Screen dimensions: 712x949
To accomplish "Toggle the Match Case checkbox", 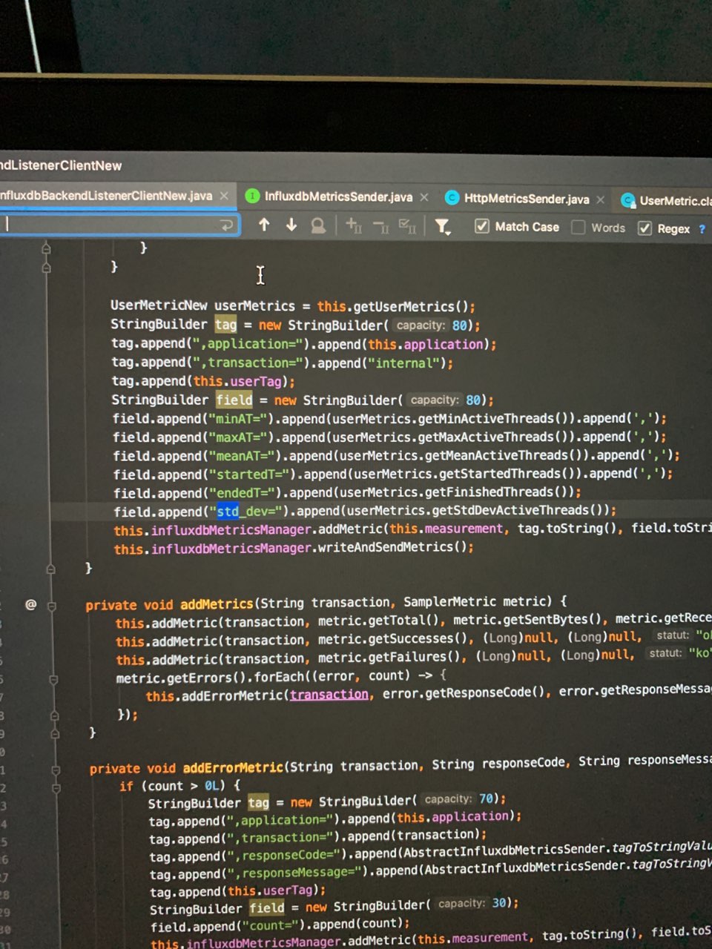I will click(x=482, y=226).
